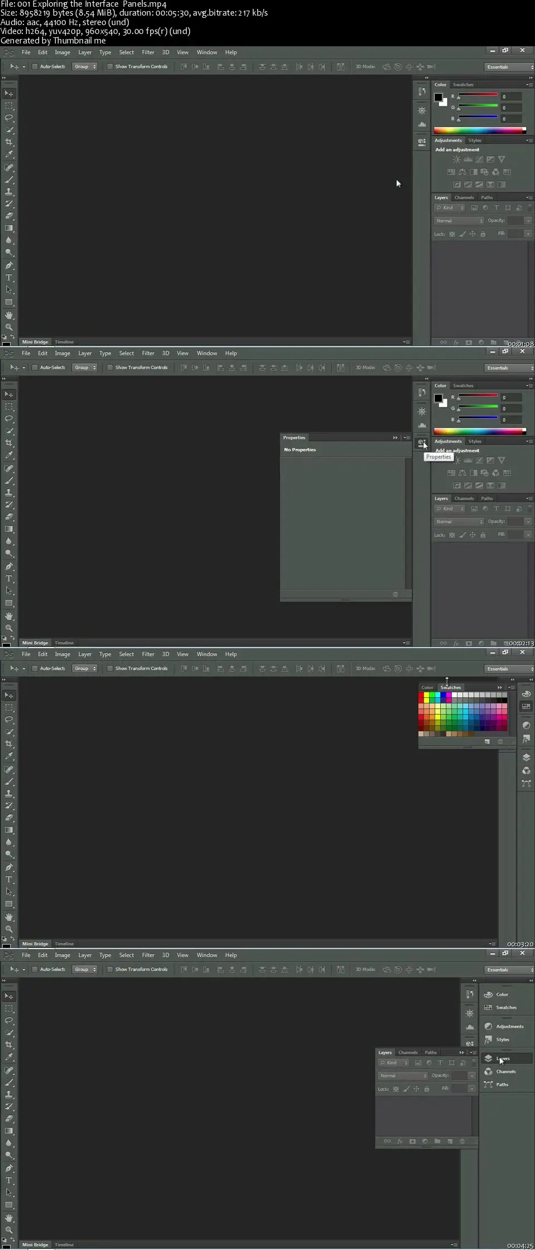
Task: Click the delete swatch trash in Swatches panel
Action: [x=500, y=741]
